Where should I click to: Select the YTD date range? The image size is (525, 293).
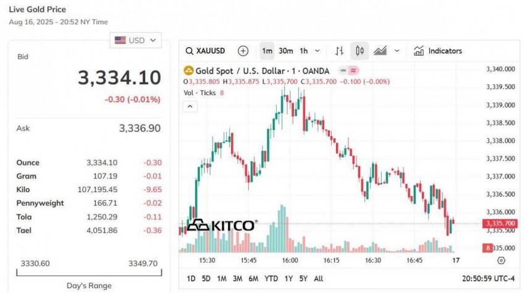coord(271,279)
